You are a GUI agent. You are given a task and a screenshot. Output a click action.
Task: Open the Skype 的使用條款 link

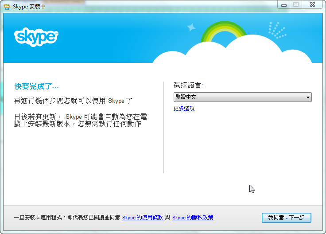143,218
